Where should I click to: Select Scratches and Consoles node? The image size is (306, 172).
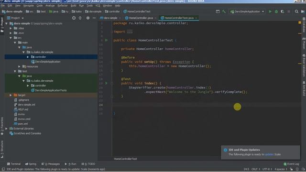(27, 133)
